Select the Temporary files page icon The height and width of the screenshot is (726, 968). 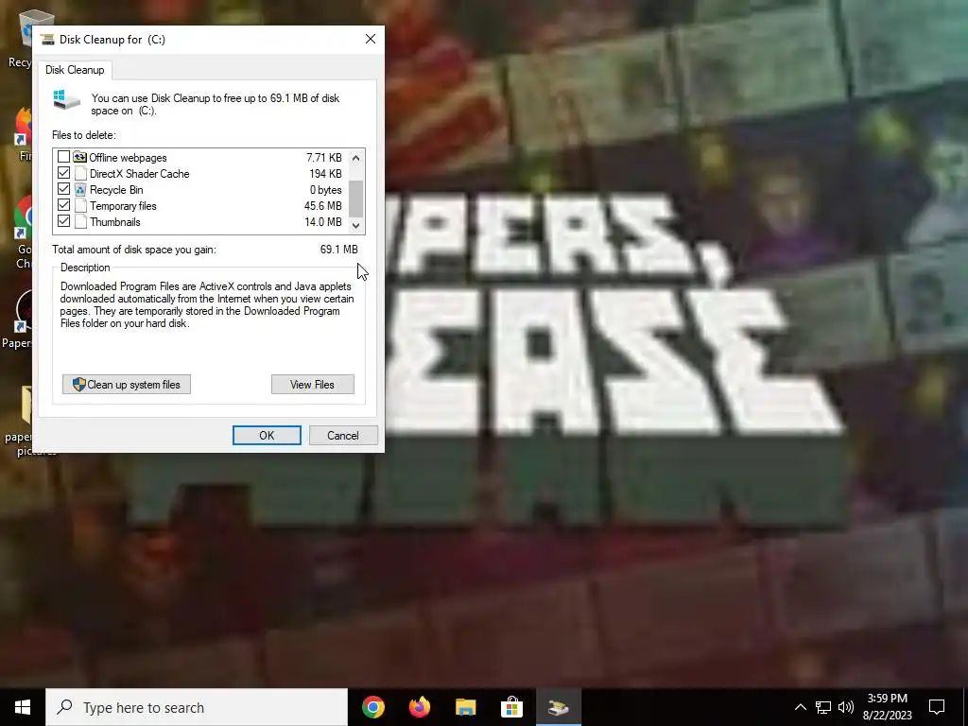coord(80,205)
